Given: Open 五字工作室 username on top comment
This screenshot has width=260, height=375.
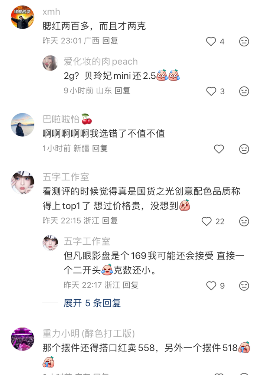Looking at the screenshot, I should tap(66, 177).
